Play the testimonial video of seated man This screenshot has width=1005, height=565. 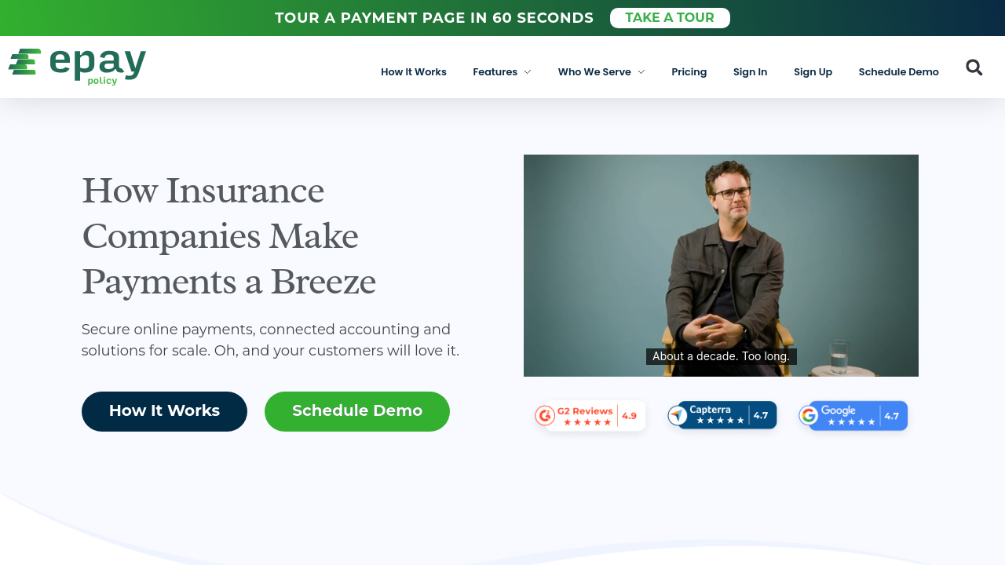(x=721, y=265)
